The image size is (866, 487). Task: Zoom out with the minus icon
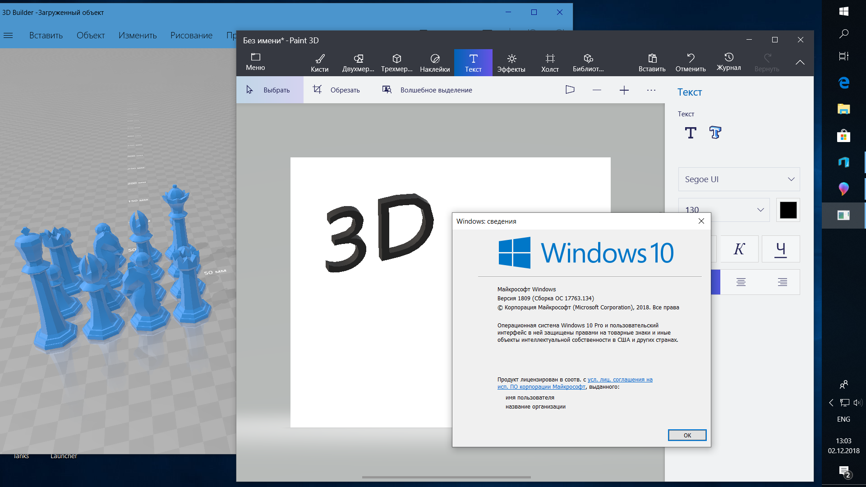[597, 90]
